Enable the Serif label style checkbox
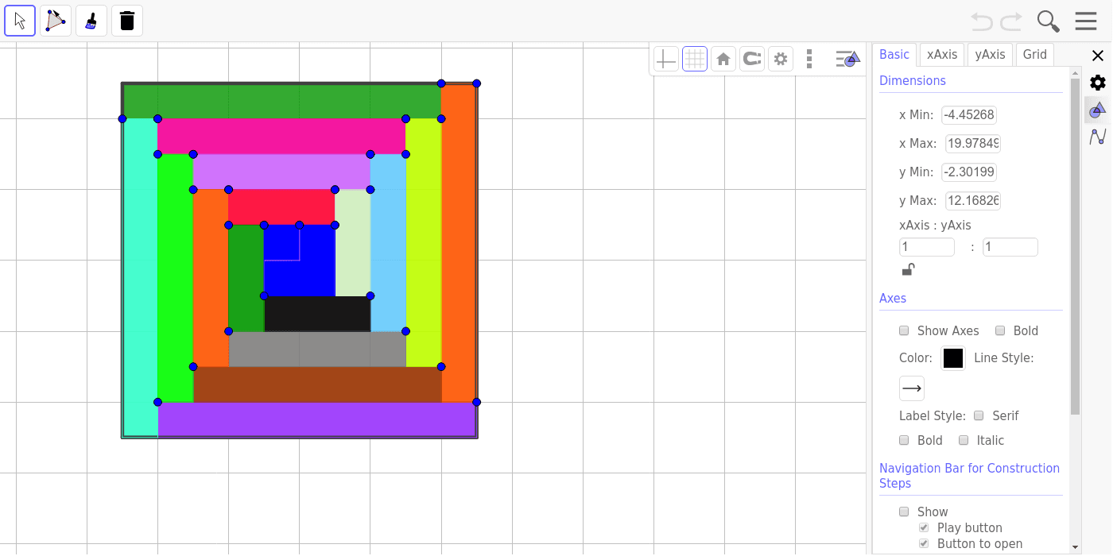This screenshot has height=556, width=1113. pyautogui.click(x=979, y=415)
